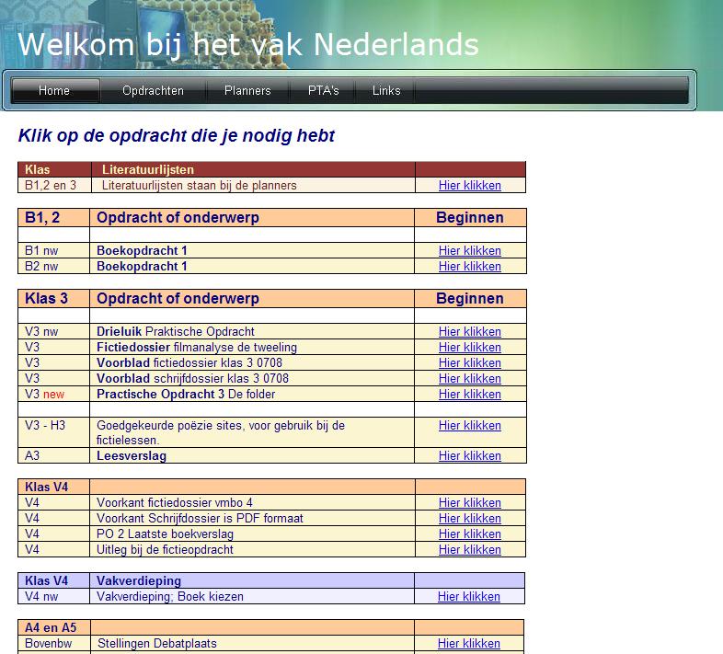The width and height of the screenshot is (723, 654).
Task: Click 'Vakverdieping; Boek kiezen' text
Action: click(170, 597)
